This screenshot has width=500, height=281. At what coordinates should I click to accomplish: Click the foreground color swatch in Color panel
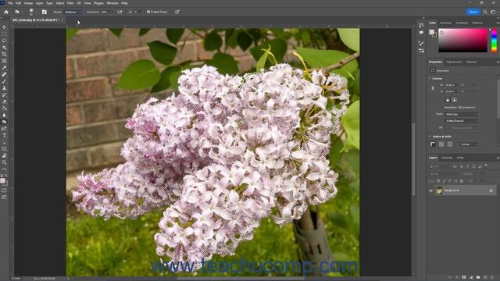tap(432, 32)
